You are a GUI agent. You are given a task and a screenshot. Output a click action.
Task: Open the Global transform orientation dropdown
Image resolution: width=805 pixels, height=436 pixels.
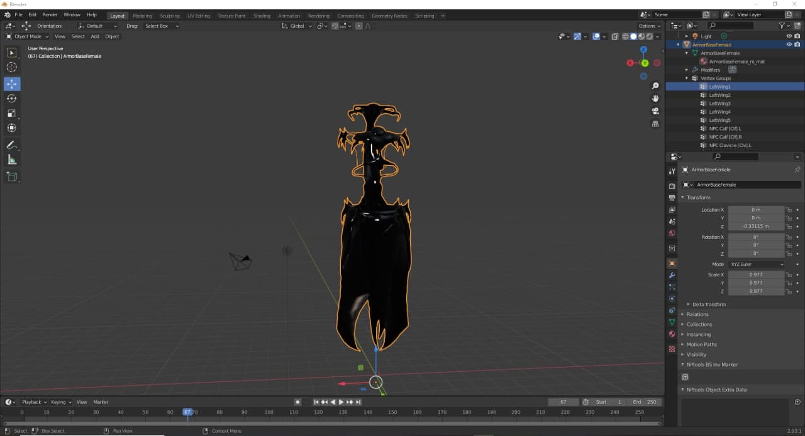tap(297, 26)
